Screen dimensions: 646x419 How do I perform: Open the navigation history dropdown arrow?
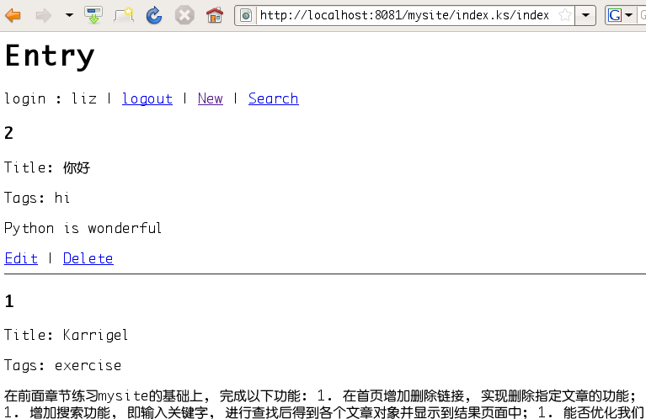(x=69, y=15)
